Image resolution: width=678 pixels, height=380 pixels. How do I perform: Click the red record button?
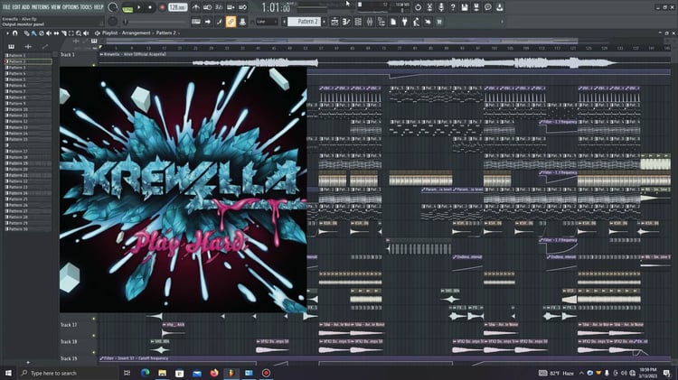162,7
